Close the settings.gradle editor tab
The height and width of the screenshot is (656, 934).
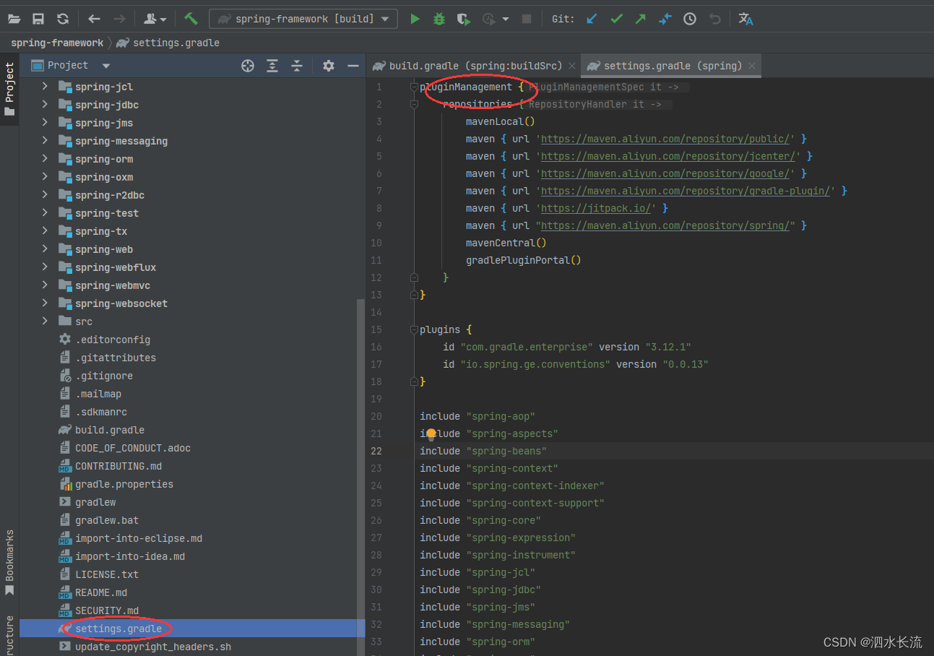click(x=752, y=66)
